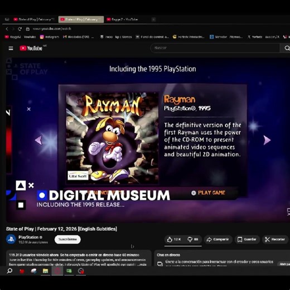This screenshot has width=290, height=290.
Task: Click the State of Play video title
Action: pos(61,229)
